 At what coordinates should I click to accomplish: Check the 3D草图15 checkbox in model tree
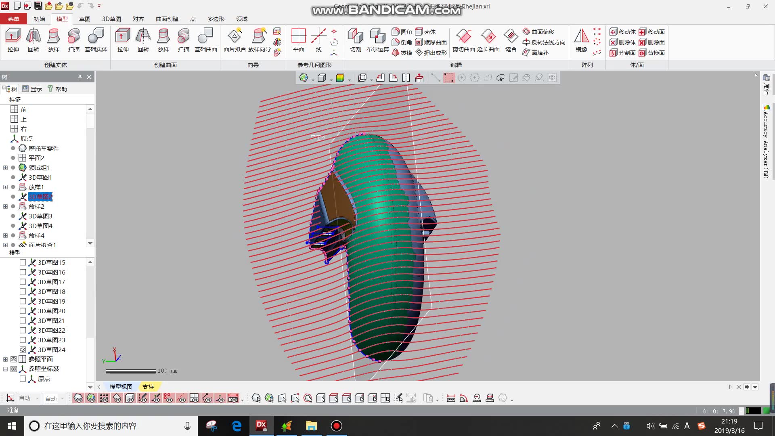click(x=23, y=262)
